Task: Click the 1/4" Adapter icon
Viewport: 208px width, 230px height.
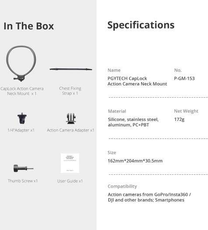Action: (22, 118)
